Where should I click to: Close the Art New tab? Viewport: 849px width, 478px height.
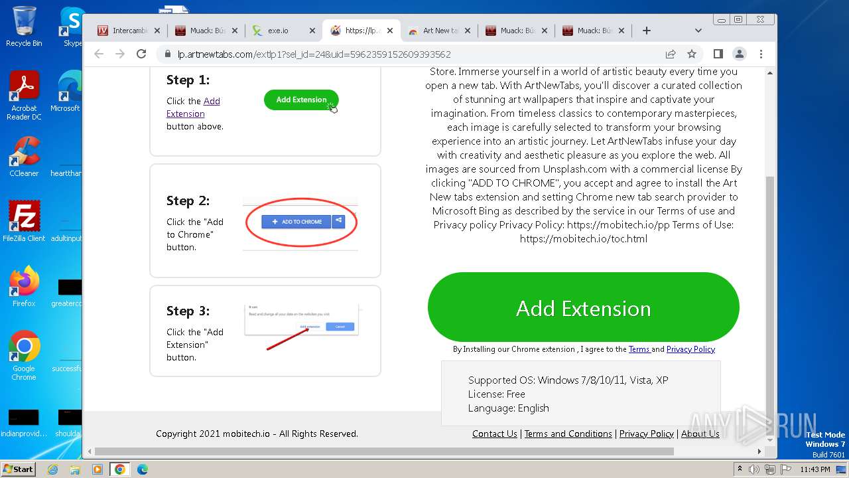[468, 31]
